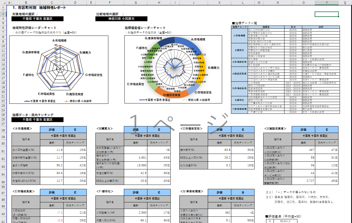The image size is (352, 223).
Task: Select the '69.6以上' criteria cell
Action: click(x=285, y=221)
